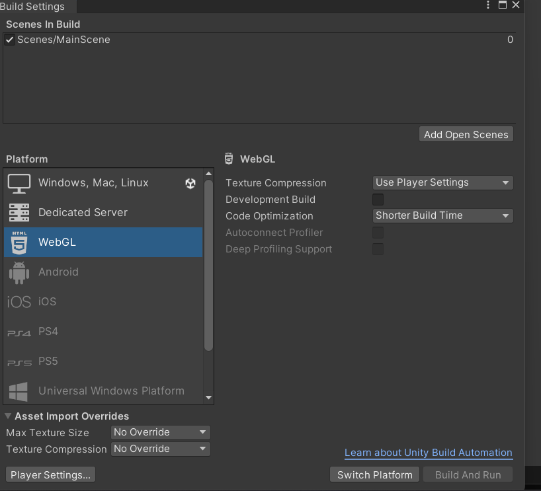This screenshot has width=541, height=491.
Task: Click the platform list scrollbar thumb
Action: 208,264
